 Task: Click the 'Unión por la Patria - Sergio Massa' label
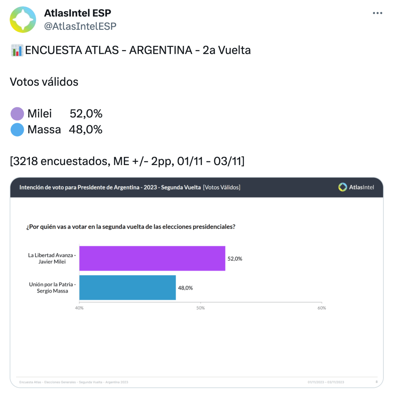pos(53,287)
